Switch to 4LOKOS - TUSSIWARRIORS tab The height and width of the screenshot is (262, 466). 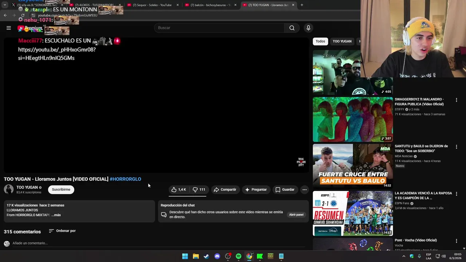95,5
